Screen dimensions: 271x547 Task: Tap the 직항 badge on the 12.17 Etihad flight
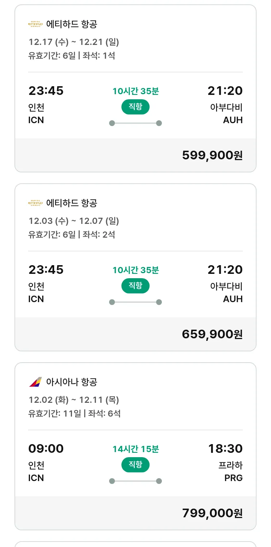[x=135, y=107]
